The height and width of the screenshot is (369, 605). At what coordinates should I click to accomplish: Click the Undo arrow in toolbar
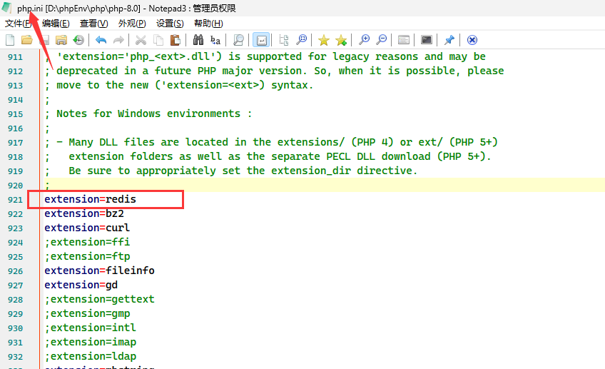[101, 40]
